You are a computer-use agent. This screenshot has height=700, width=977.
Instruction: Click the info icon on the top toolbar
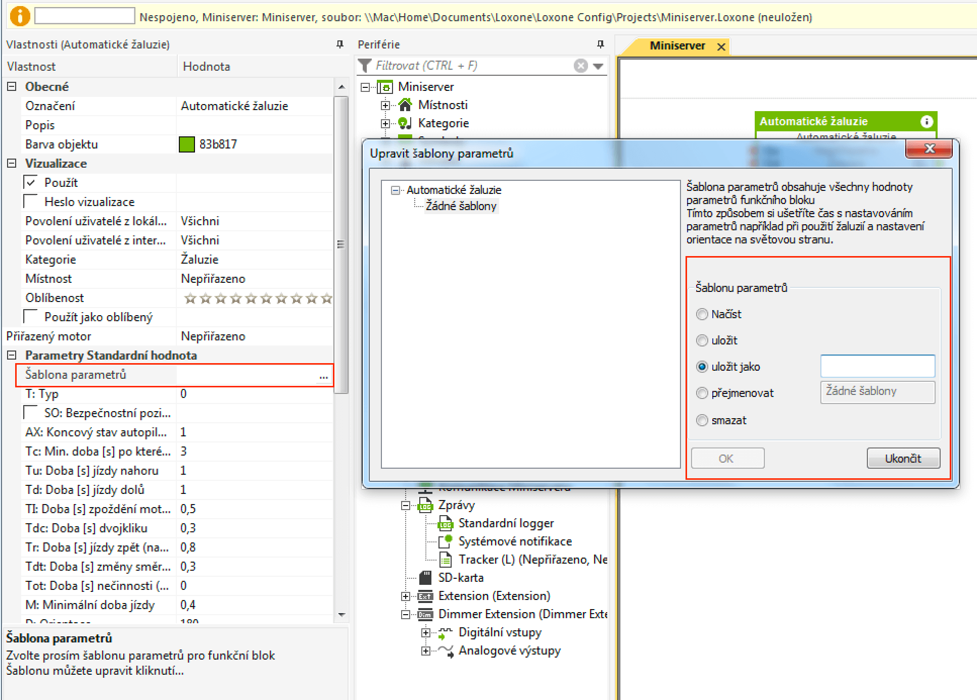pos(19,16)
